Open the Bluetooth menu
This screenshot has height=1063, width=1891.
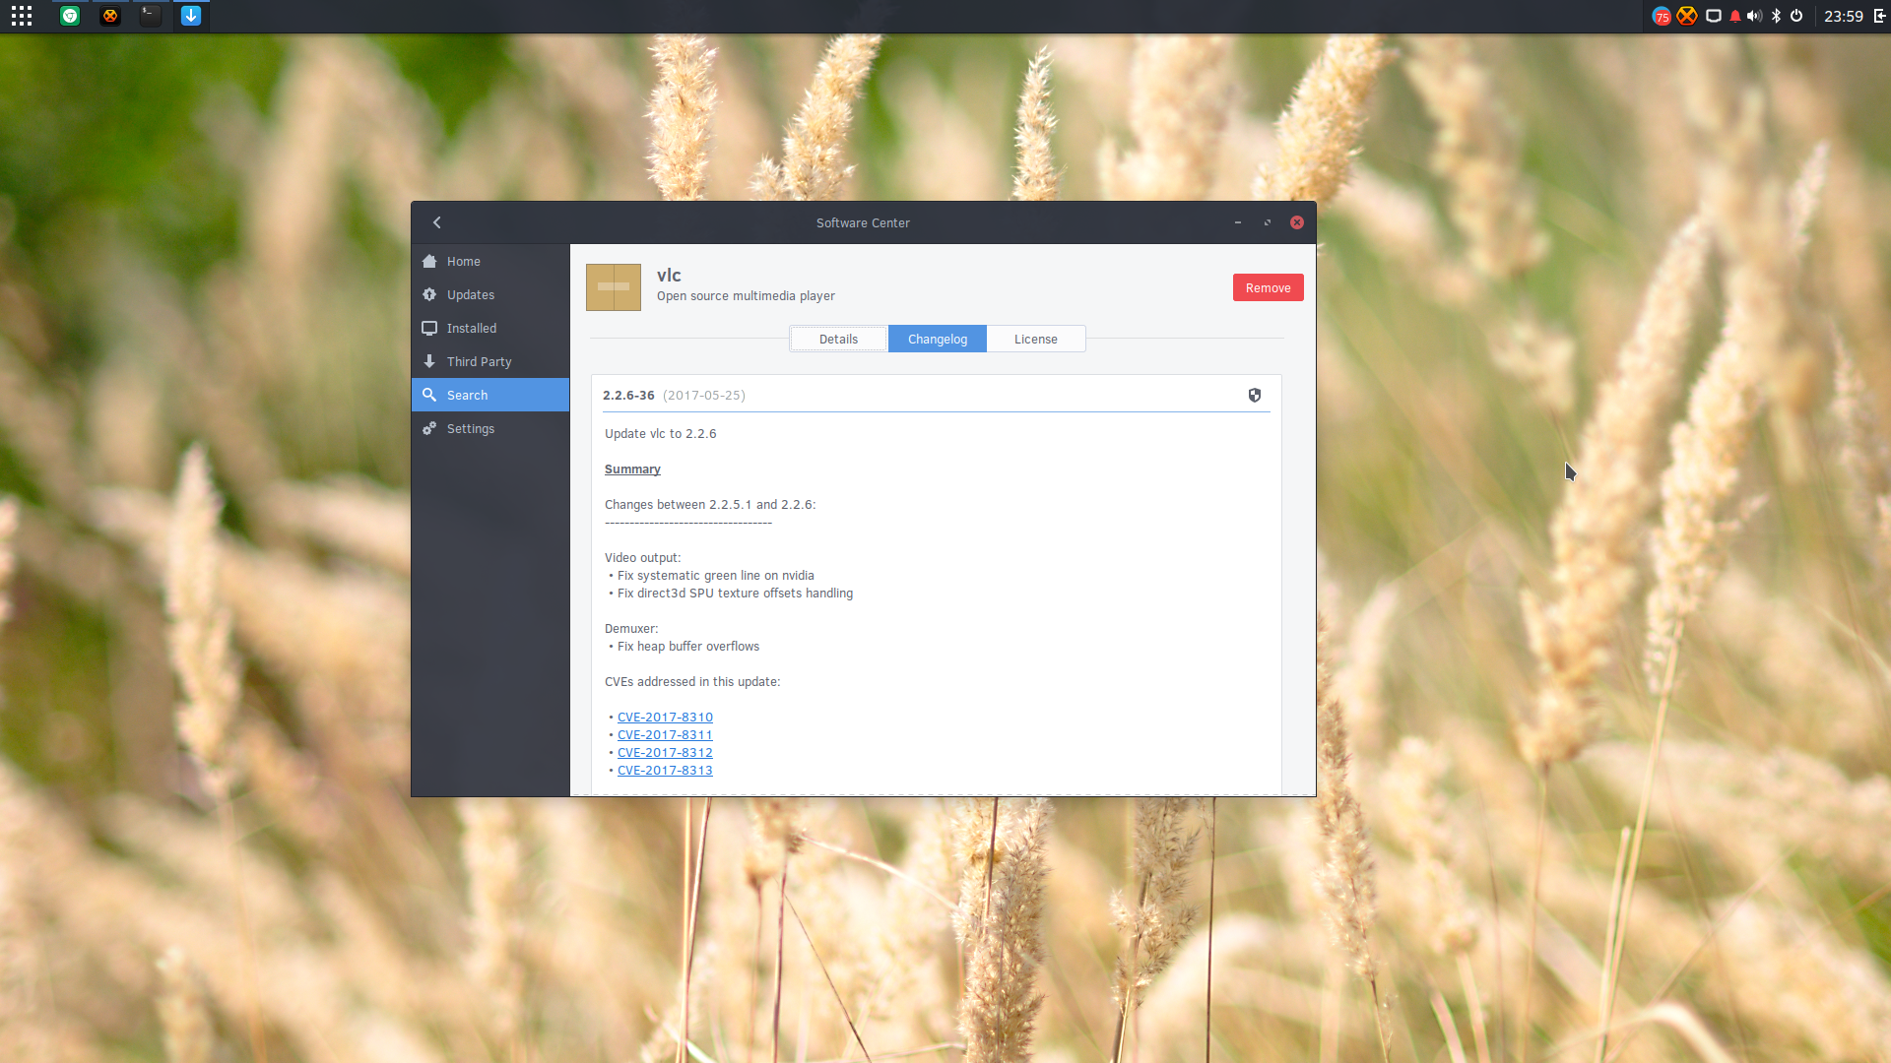click(x=1777, y=16)
